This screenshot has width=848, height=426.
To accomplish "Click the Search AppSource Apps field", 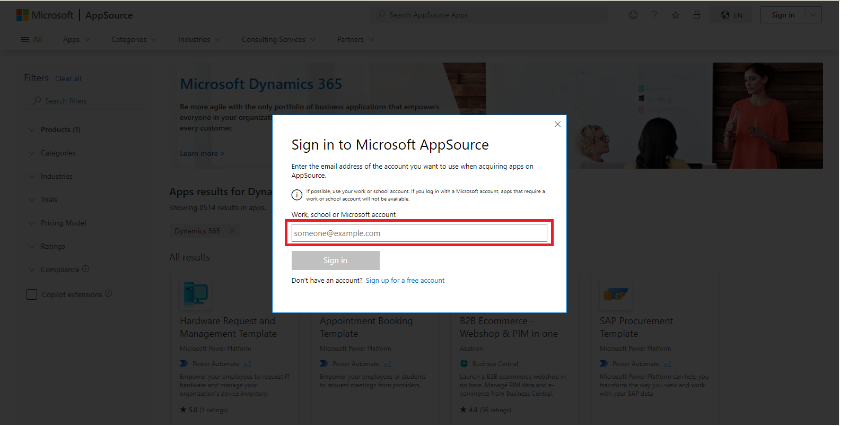I will 488,15.
